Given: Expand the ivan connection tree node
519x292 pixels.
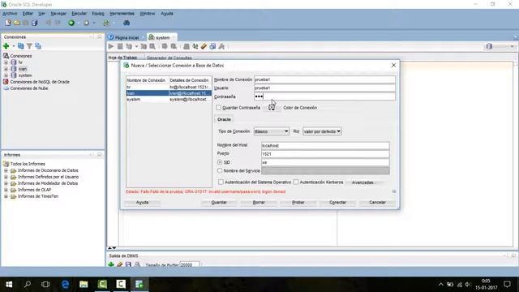Looking at the screenshot, I should tap(6, 69).
